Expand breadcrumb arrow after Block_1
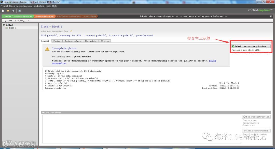 tap(29, 21)
